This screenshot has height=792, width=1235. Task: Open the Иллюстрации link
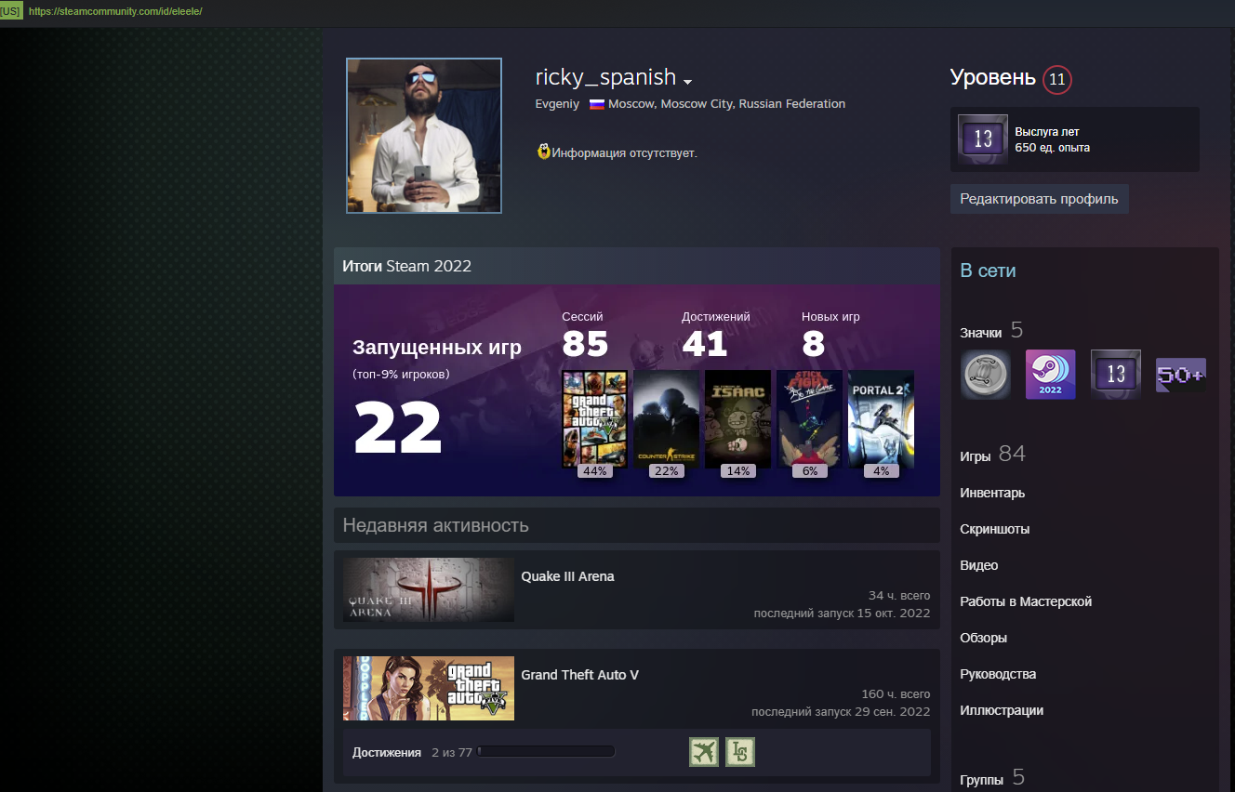click(x=1002, y=710)
